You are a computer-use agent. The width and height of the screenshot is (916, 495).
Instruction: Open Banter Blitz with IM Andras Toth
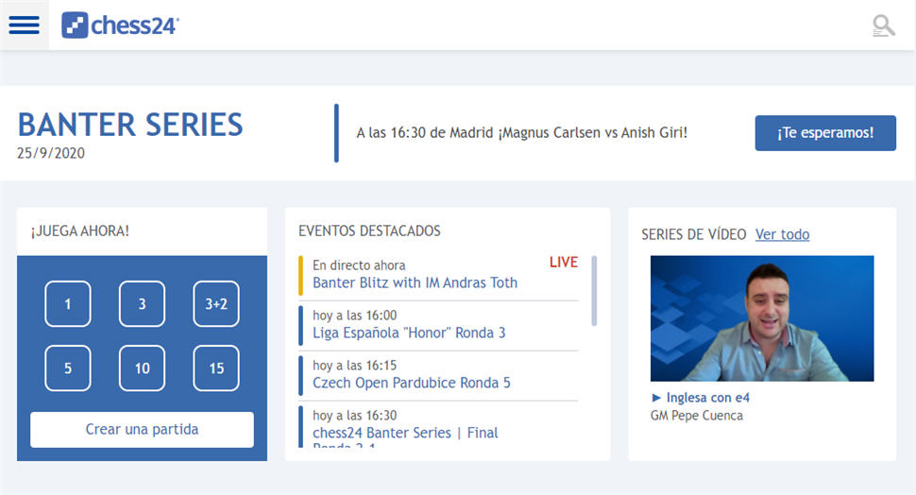click(415, 282)
